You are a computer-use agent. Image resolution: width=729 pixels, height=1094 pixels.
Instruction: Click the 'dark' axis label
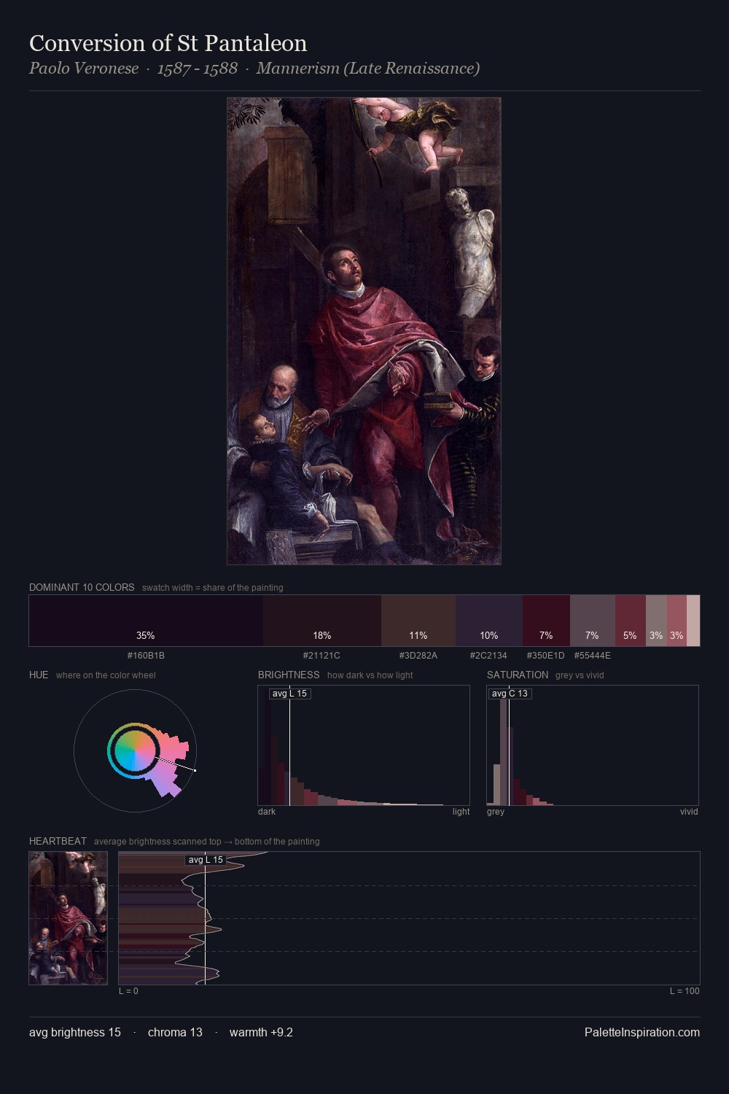[x=267, y=812]
